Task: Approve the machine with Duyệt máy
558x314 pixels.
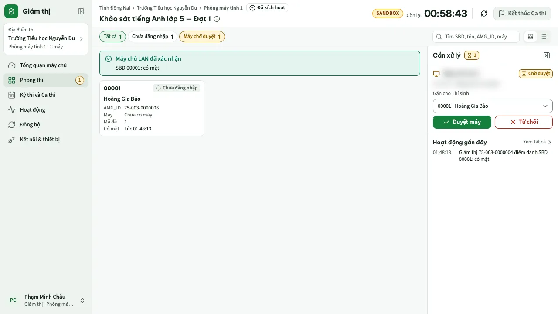Action: [x=462, y=122]
